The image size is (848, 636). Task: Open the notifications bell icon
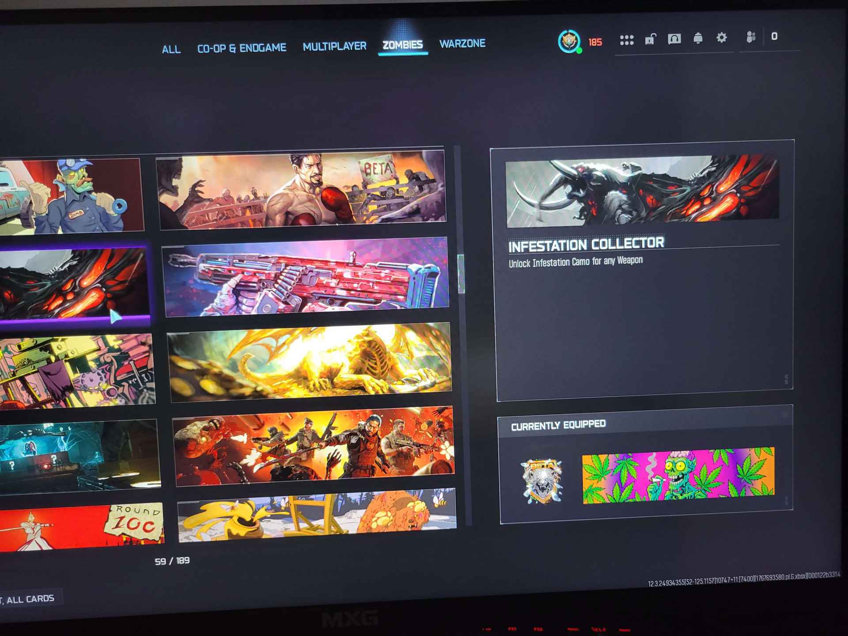698,38
